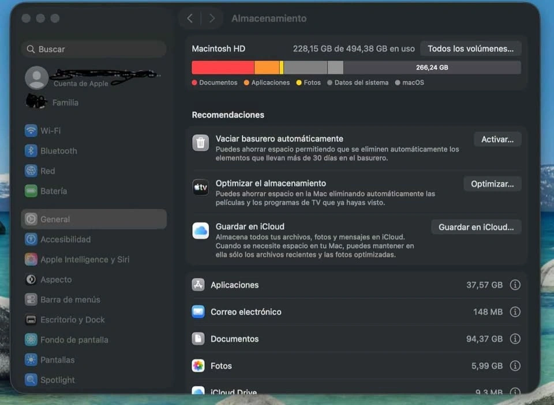This screenshot has width=554, height=405.
Task: Open Wi-Fi settings in sidebar
Action: point(93,131)
